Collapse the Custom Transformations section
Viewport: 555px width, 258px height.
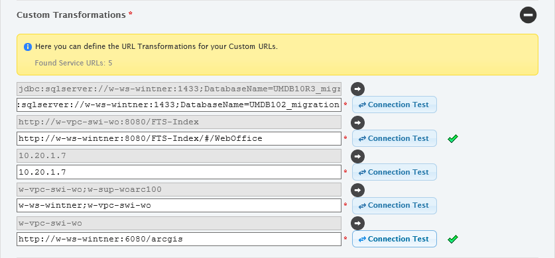528,15
